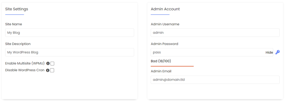
Task: Click the Bad (18/100) strength label
Action: click(161, 61)
